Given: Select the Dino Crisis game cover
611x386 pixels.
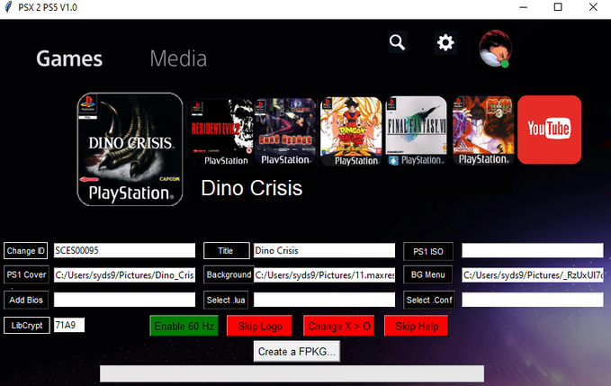Looking at the screenshot, I should pos(130,148).
